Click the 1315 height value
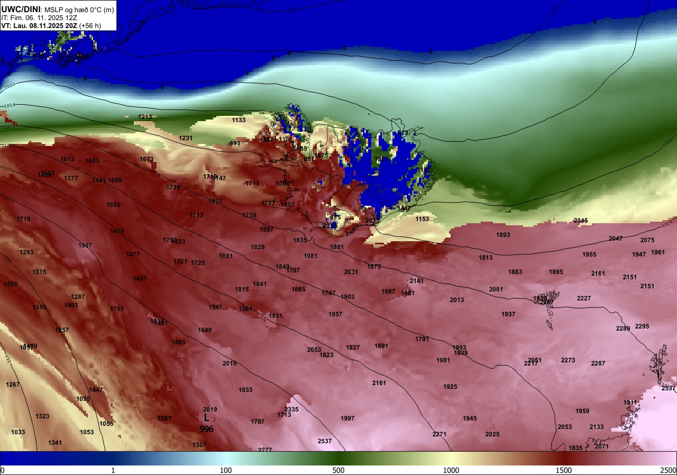677x475 pixels. pyautogui.click(x=39, y=272)
